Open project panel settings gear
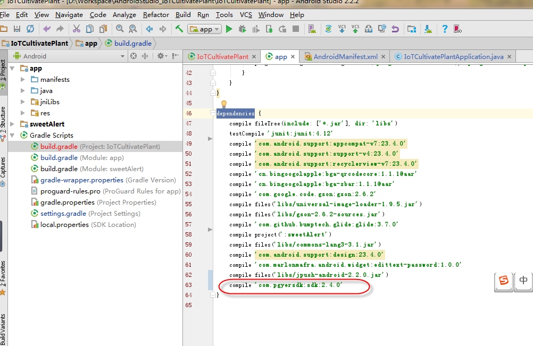 pos(162,56)
